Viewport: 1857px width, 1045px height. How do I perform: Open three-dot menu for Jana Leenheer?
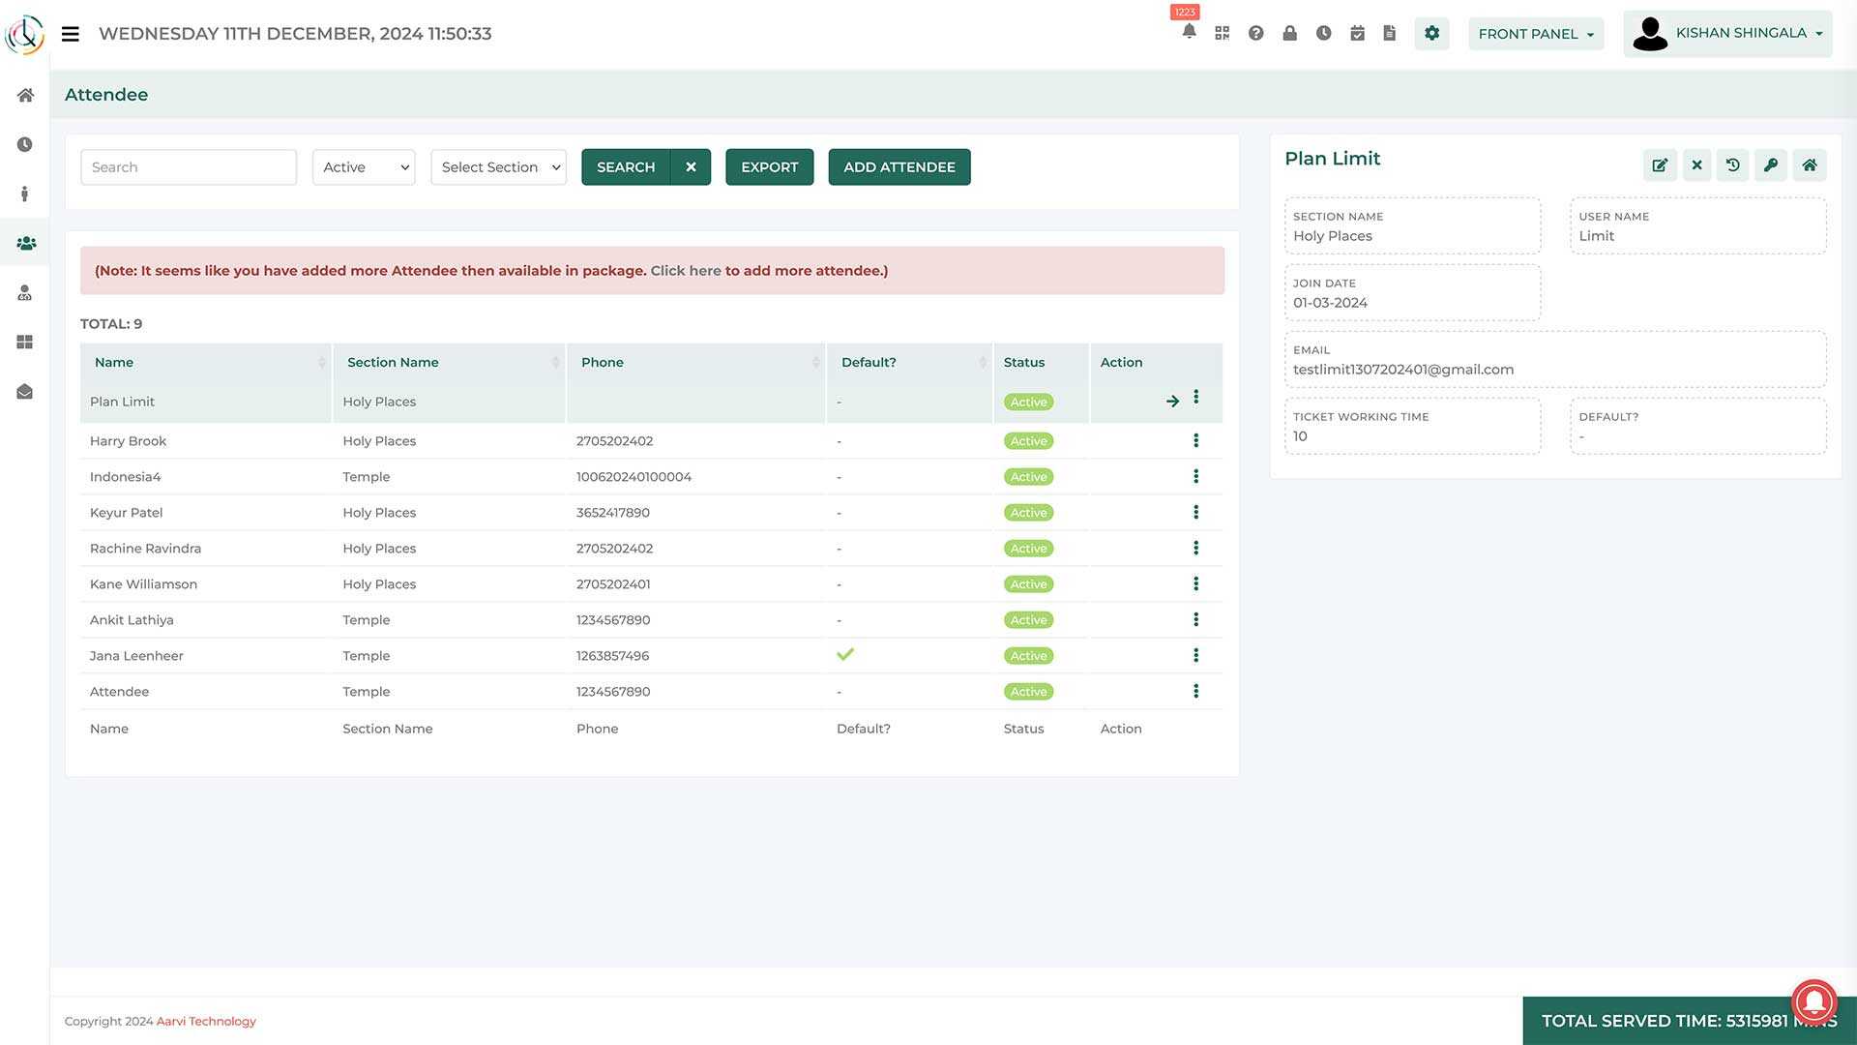coord(1196,656)
